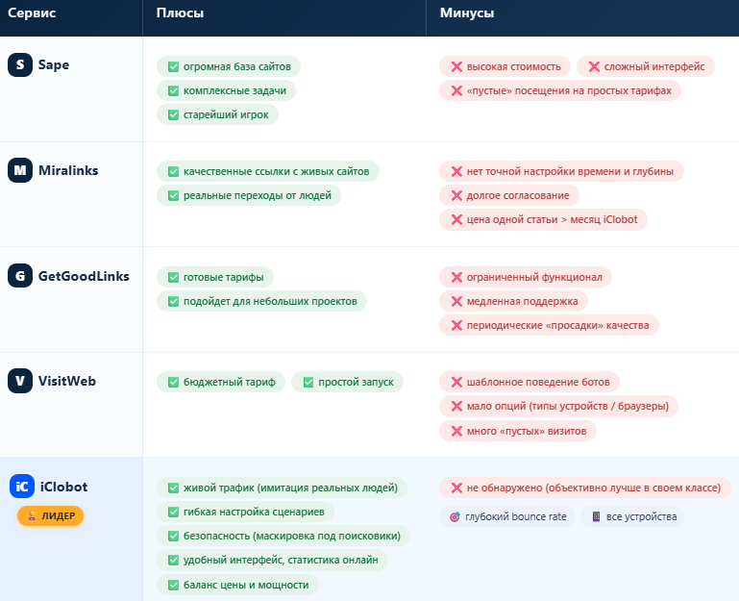The height and width of the screenshot is (601, 739).
Task: Click the "Минусы" column header
Action: (467, 13)
